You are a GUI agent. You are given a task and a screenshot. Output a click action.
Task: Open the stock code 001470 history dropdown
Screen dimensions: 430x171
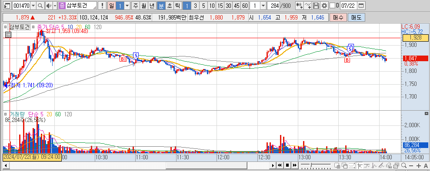point(33,6)
